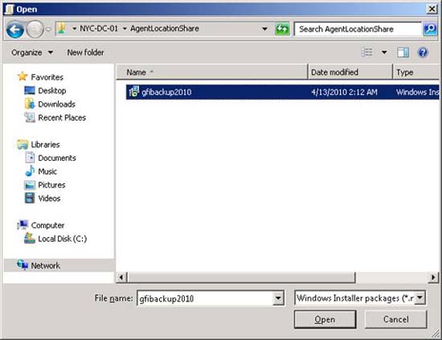The height and width of the screenshot is (340, 442).
Task: Click the network folder icon in address bar
Action: pyautogui.click(x=61, y=28)
